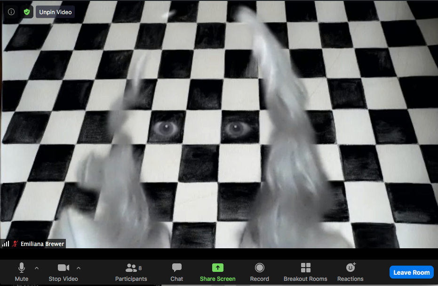Click the green Share Screen icon
The width and height of the screenshot is (438, 286).
click(217, 268)
